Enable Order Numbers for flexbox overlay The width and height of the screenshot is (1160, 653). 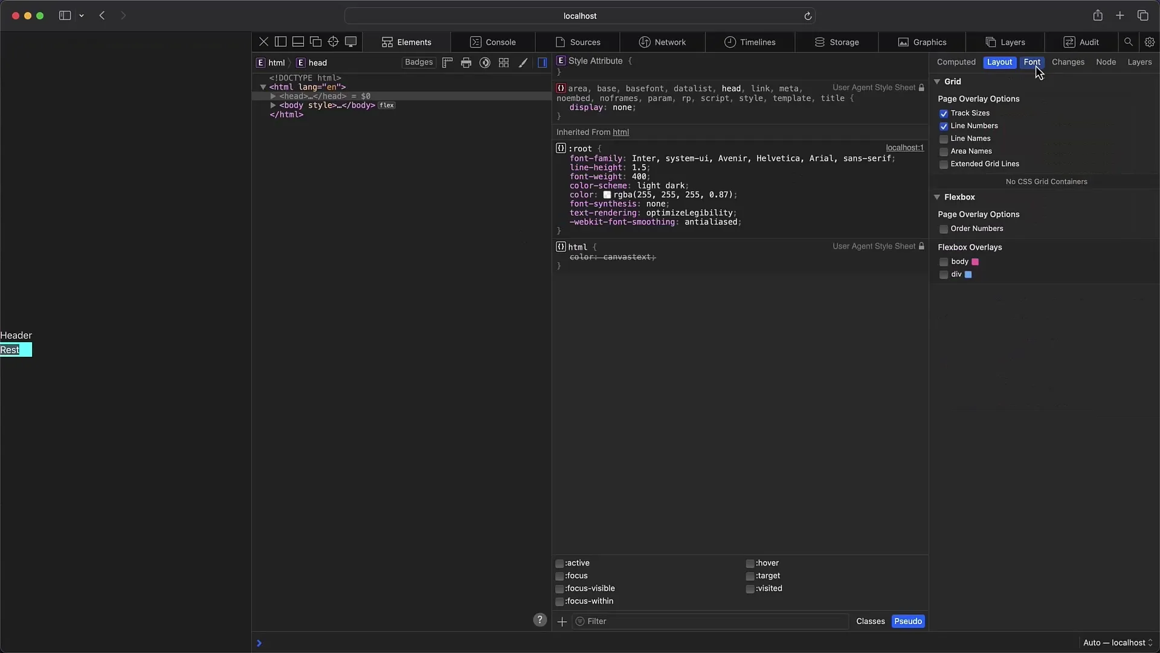944,229
